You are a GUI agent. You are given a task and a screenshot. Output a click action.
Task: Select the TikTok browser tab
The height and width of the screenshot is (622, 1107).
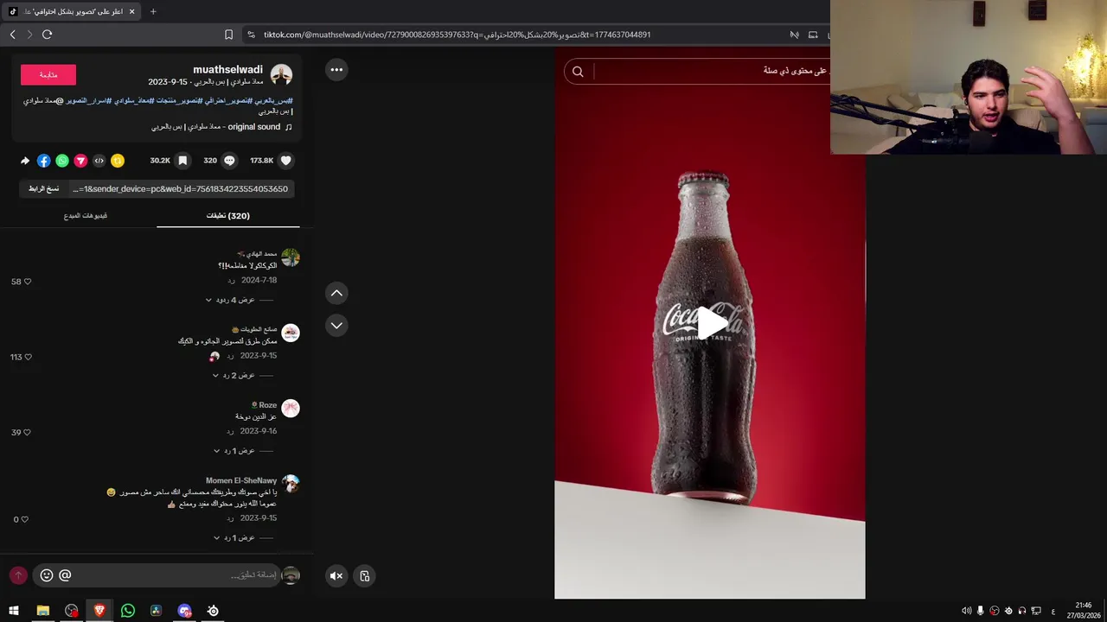coord(71,11)
